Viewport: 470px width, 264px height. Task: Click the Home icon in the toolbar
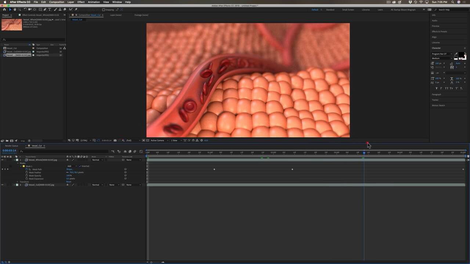[x=5, y=10]
